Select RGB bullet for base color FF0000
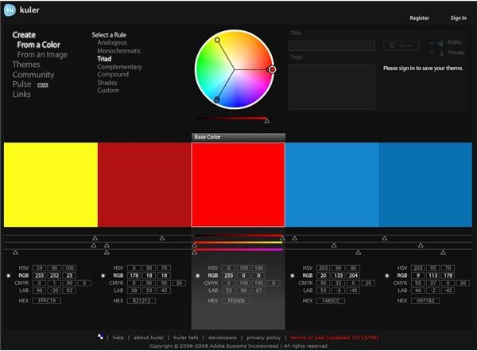This screenshot has height=351, width=477. 198,275
